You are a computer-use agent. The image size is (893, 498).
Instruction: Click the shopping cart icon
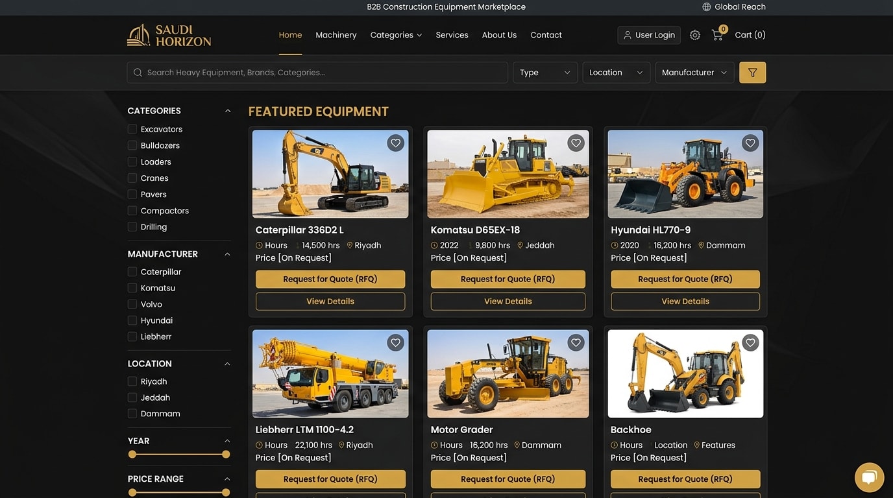point(717,35)
